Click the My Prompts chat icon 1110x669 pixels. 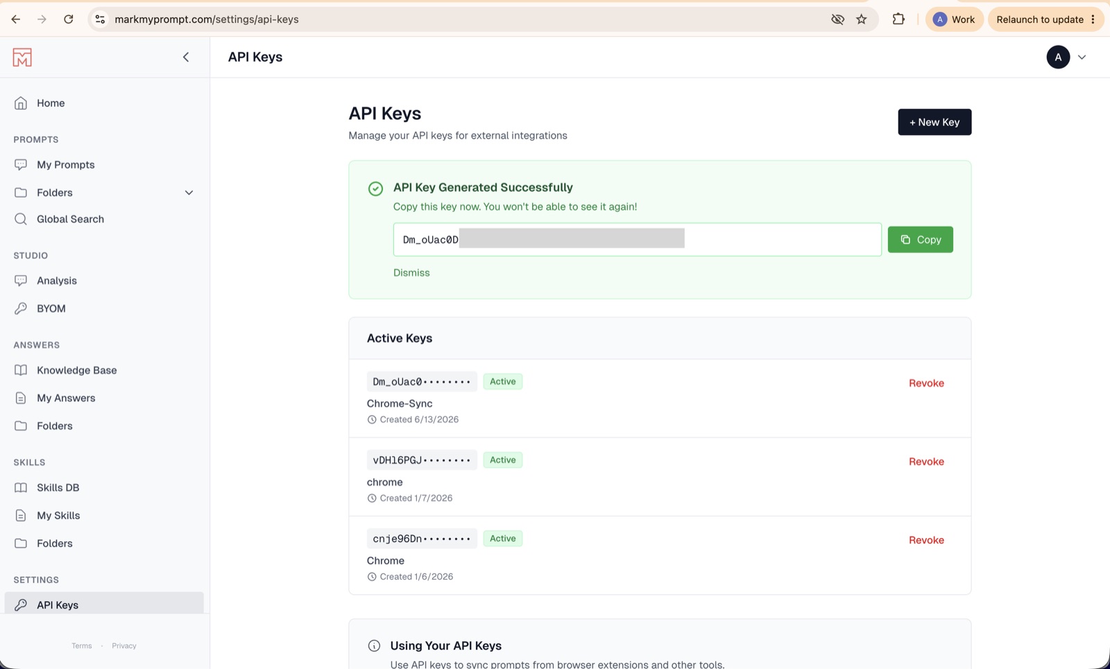click(21, 165)
